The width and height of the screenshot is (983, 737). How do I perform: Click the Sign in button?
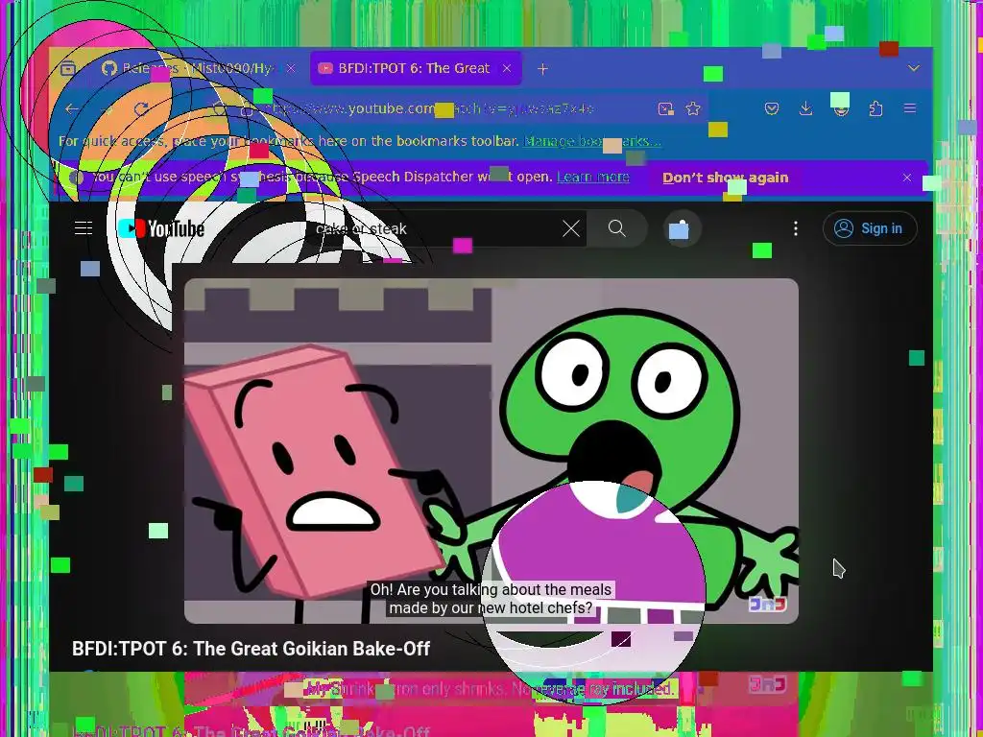(870, 228)
